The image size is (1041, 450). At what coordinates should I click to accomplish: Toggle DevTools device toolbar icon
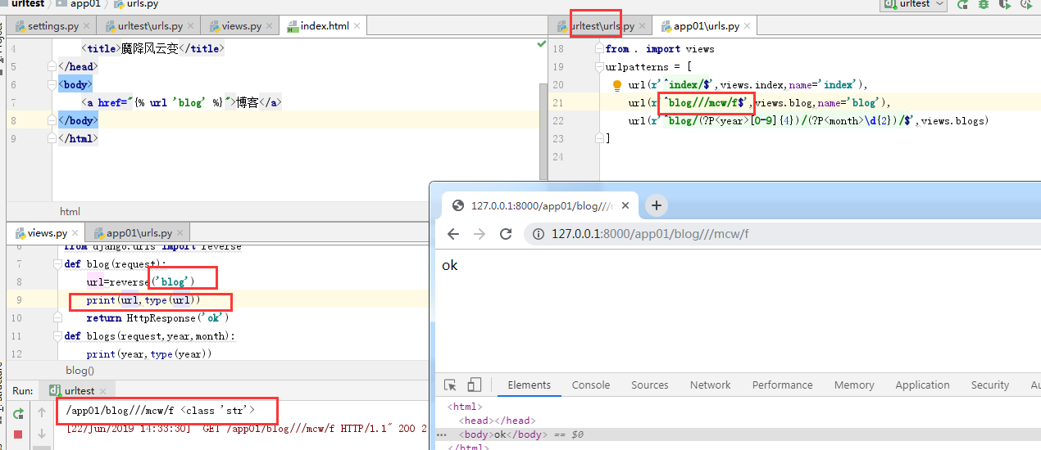coord(475,385)
